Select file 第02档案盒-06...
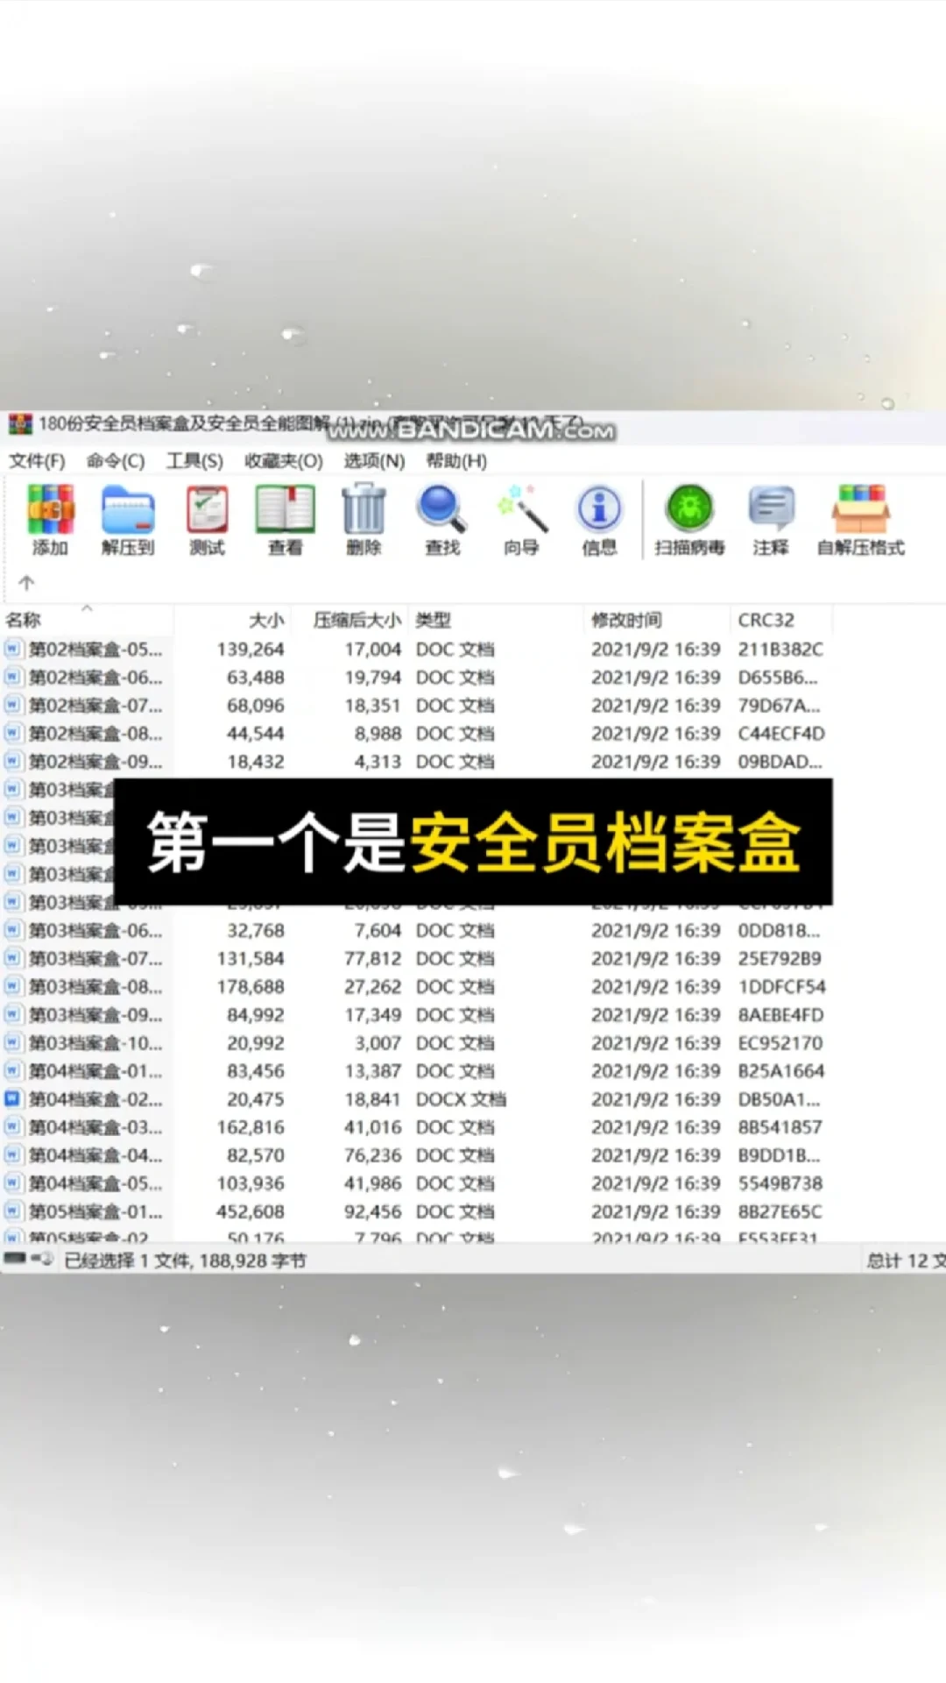The width and height of the screenshot is (946, 1683). pyautogui.click(x=95, y=678)
